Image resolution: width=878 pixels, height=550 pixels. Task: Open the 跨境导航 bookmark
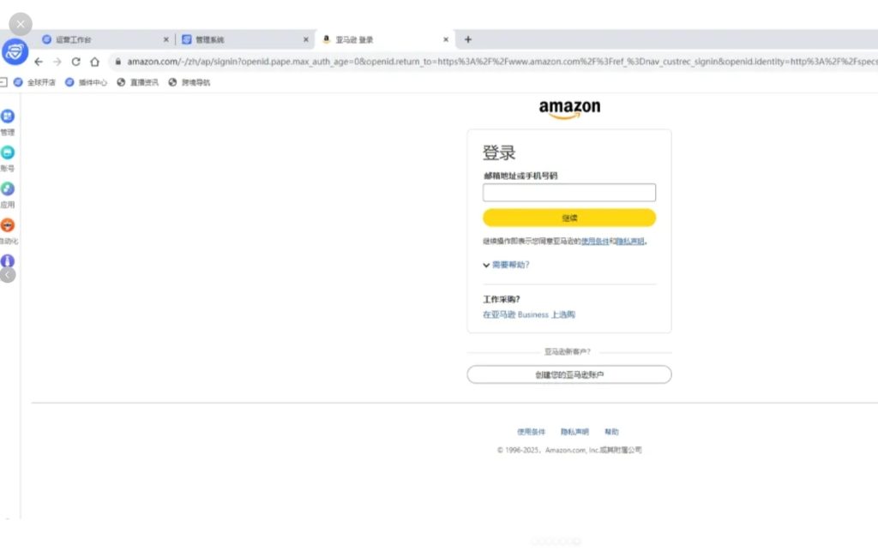(189, 82)
